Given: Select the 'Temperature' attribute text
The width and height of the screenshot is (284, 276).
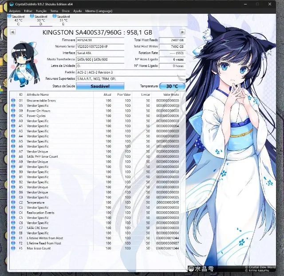Looking at the screenshot, I should pyautogui.click(x=35, y=202).
